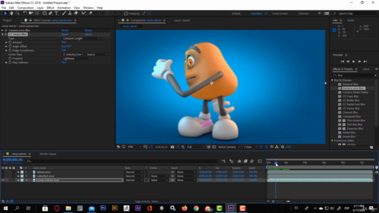
Task: Open the Effect menu
Action: point(50,8)
